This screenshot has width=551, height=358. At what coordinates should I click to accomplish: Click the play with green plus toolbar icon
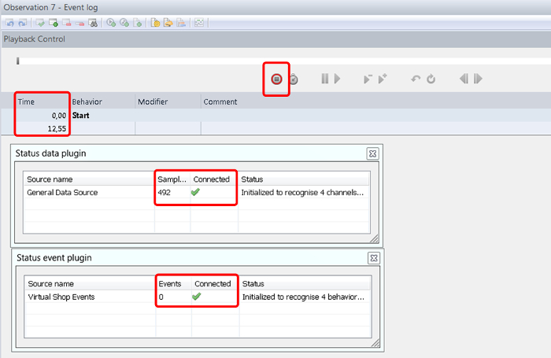pos(111,23)
